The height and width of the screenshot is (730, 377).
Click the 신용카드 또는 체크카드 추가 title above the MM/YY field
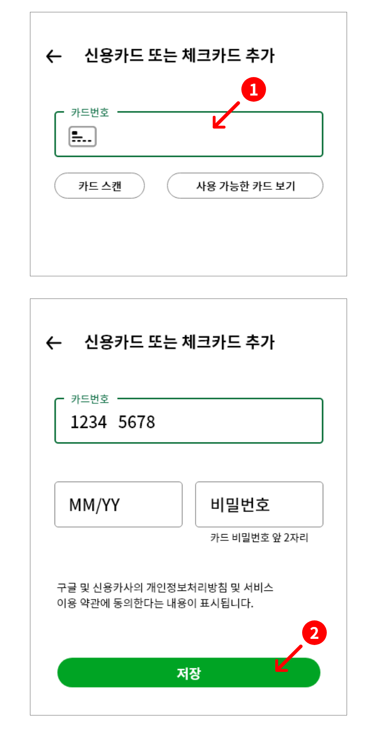tap(179, 342)
